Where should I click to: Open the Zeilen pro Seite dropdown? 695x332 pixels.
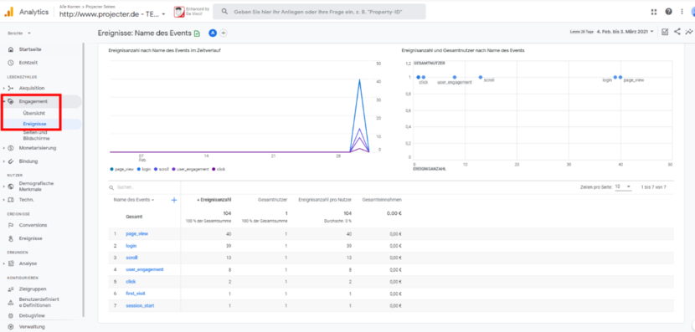(x=623, y=187)
